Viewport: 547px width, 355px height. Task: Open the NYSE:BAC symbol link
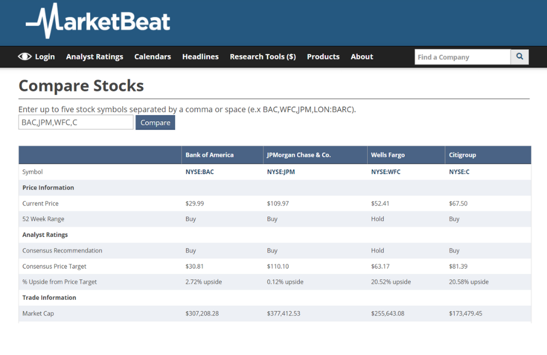point(200,172)
